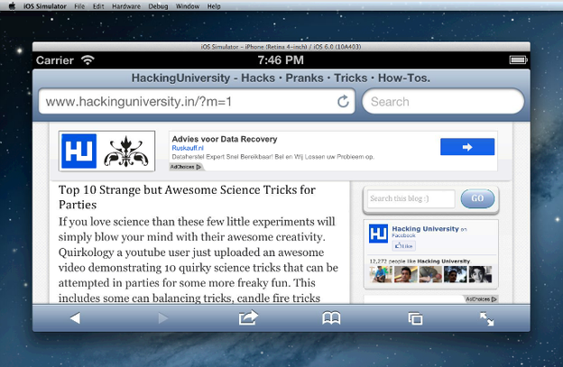Screen dimensions: 563x367
Task: Click '12,272 people like Hacking University' text
Action: (420, 261)
